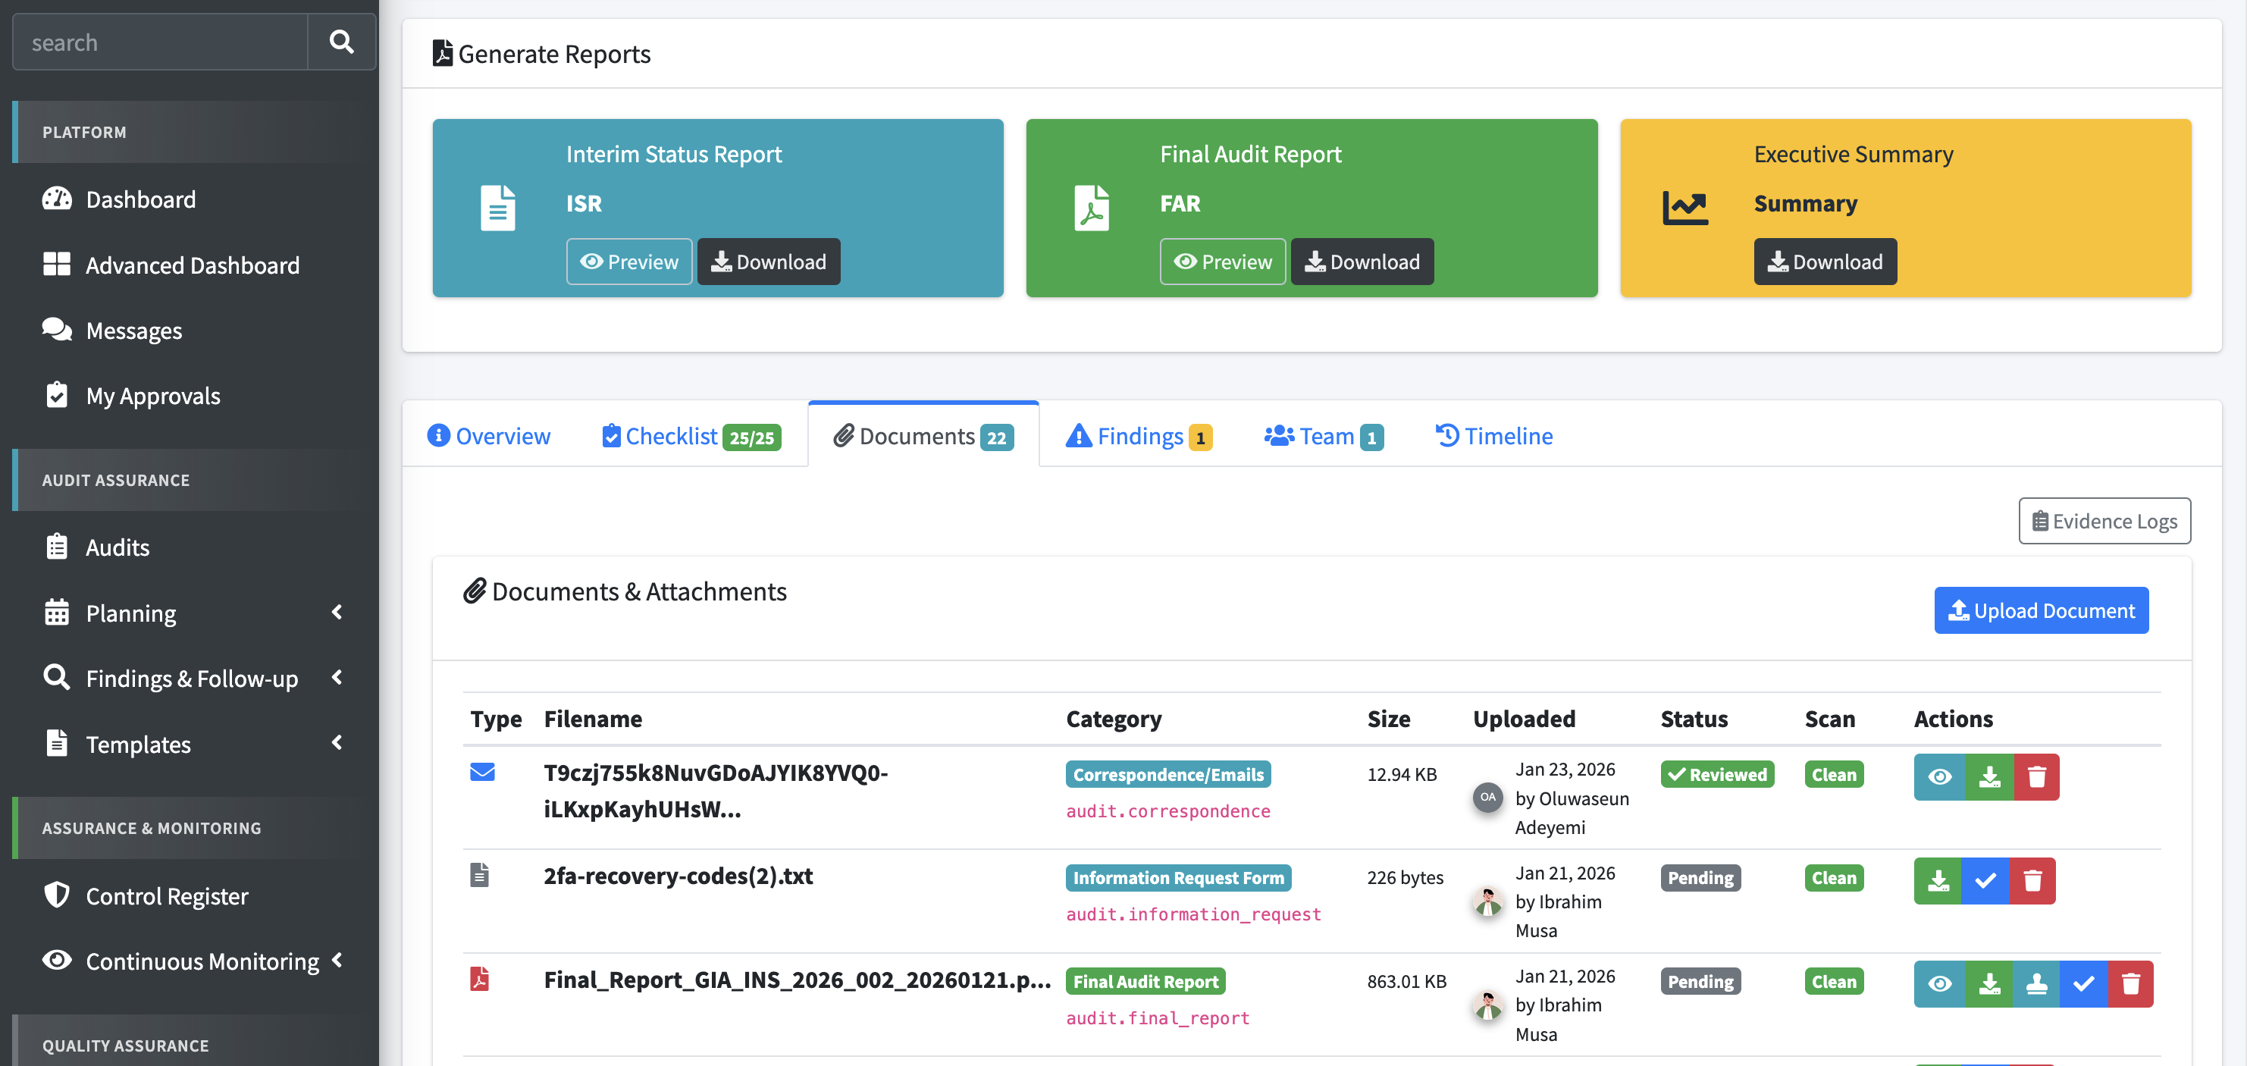Image resolution: width=2247 pixels, height=1066 pixels.
Task: Open the Dashboard from the sidebar
Action: click(141, 199)
